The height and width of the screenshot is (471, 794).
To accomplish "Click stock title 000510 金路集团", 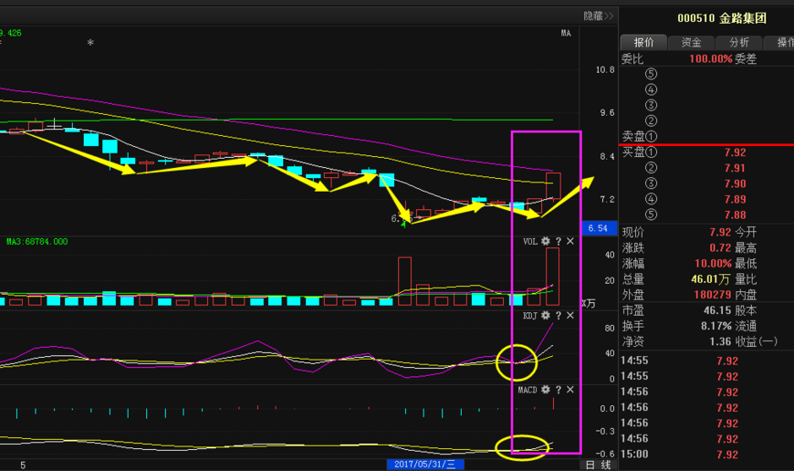I will (x=722, y=18).
